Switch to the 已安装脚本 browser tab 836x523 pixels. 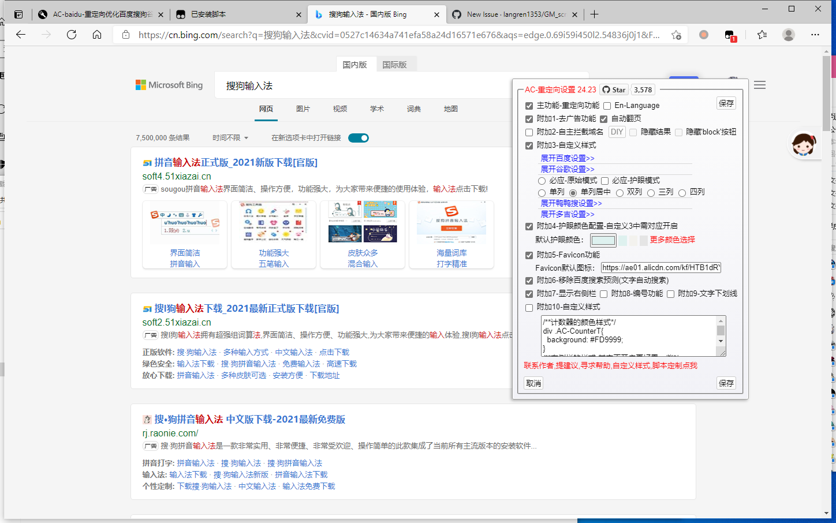point(239,14)
